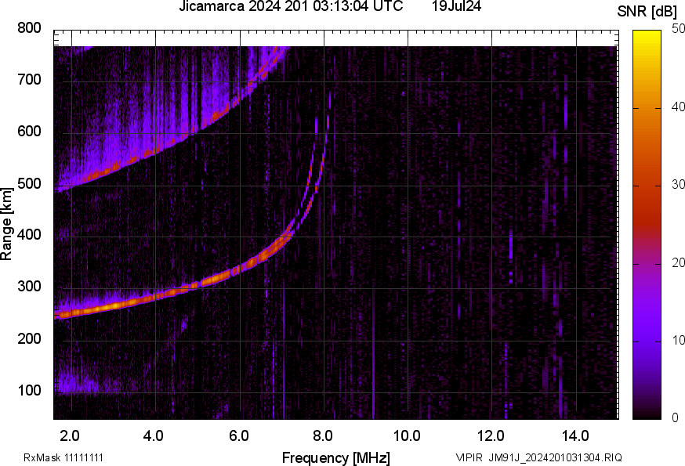The image size is (685, 466).
Task: Click the SNR color scale bar
Action: pos(647,225)
